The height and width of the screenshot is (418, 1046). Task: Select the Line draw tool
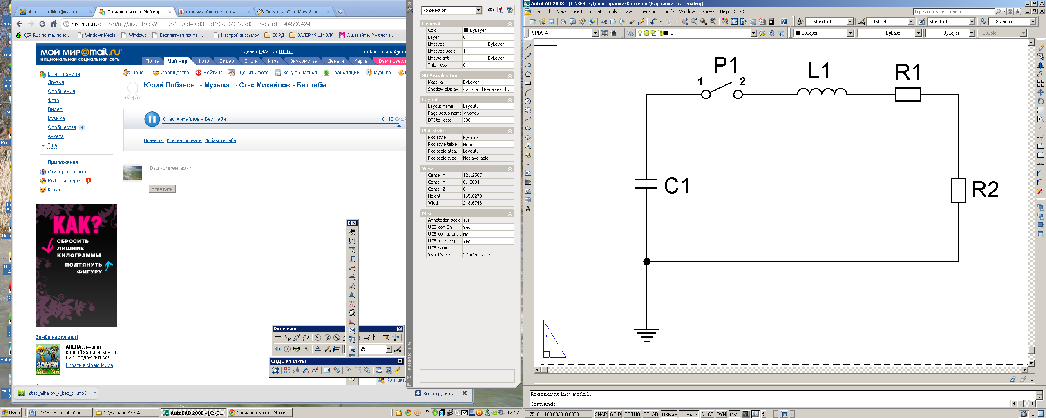click(528, 47)
